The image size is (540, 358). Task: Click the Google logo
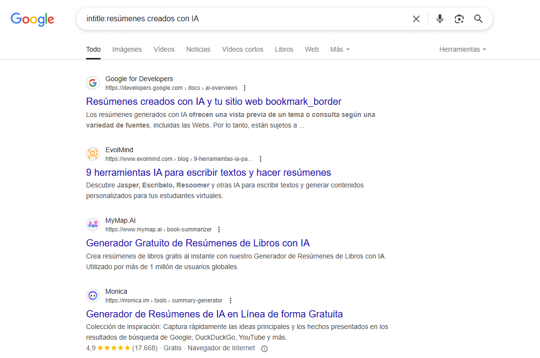click(32, 19)
